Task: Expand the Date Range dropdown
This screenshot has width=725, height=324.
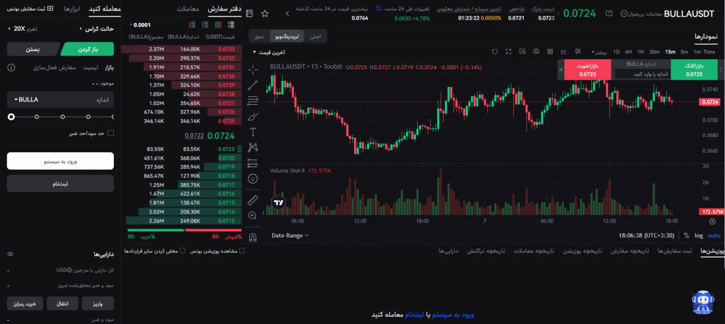Action: (290, 235)
